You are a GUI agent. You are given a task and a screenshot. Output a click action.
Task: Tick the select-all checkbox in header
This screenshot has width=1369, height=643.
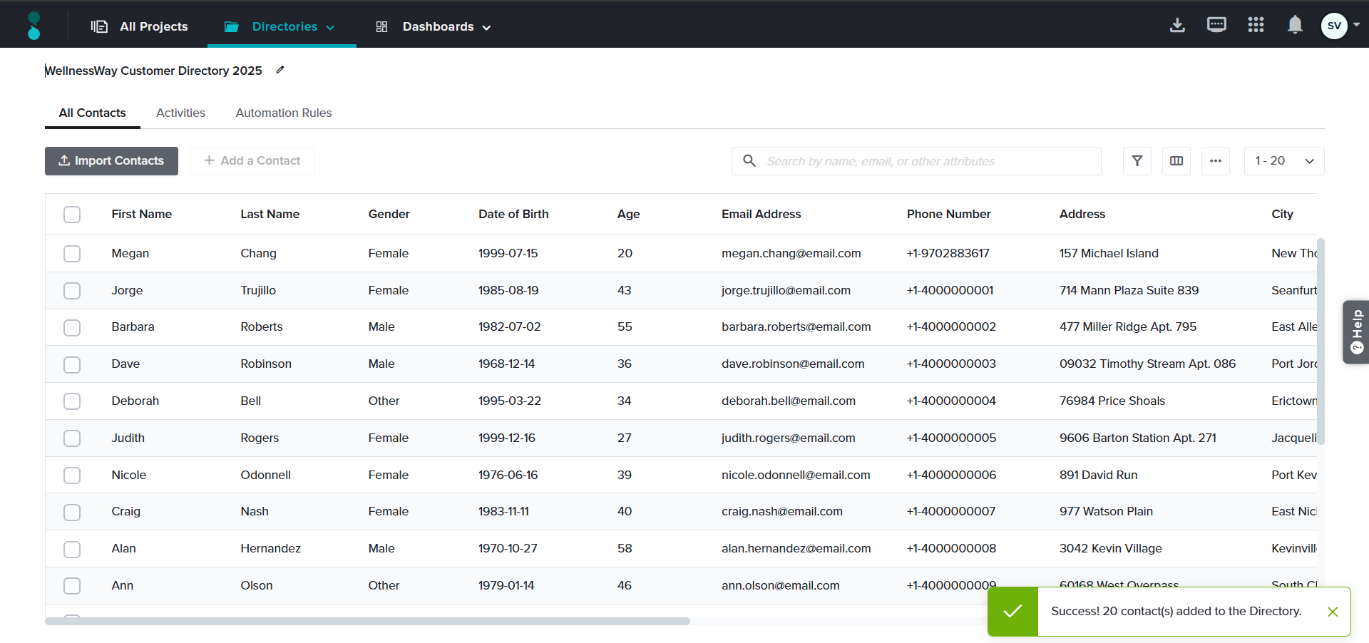(x=72, y=215)
